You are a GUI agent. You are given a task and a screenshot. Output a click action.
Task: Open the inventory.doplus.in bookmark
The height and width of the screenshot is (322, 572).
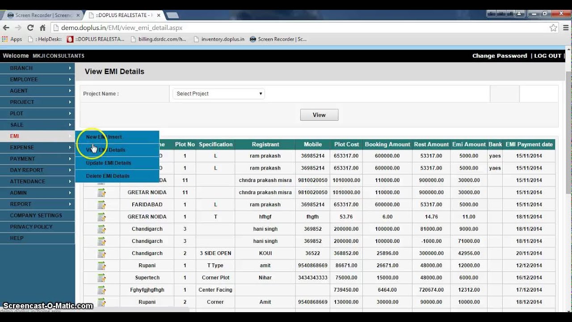coord(219,39)
